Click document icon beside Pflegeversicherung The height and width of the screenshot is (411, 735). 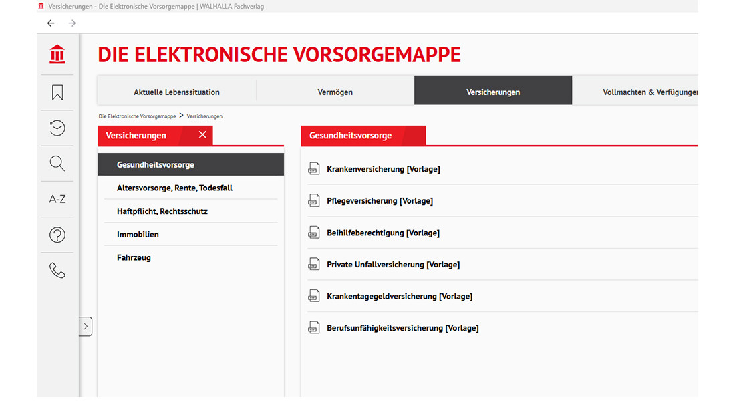tap(313, 200)
